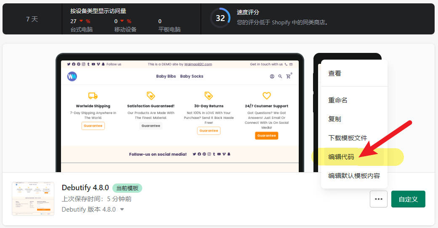Click the Debutify theme thumbnail image
This screenshot has width=438, height=228.
pos(33,199)
